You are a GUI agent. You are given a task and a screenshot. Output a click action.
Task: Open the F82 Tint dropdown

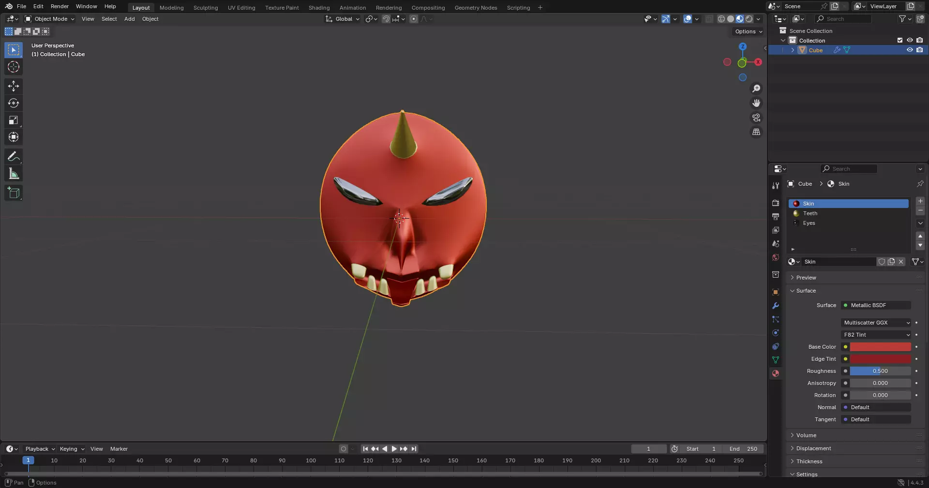[x=877, y=335]
